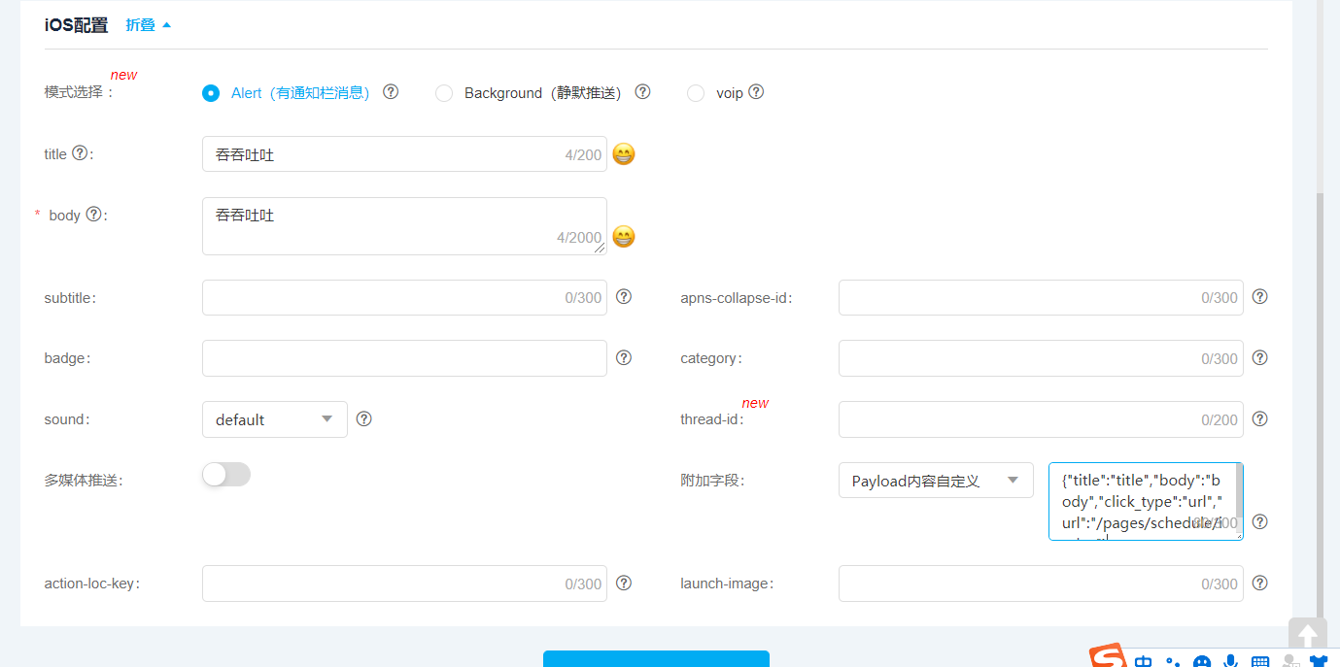The width and height of the screenshot is (1340, 667).
Task: Click the help icon beside apns-collapse-id
Action: 1259,297
